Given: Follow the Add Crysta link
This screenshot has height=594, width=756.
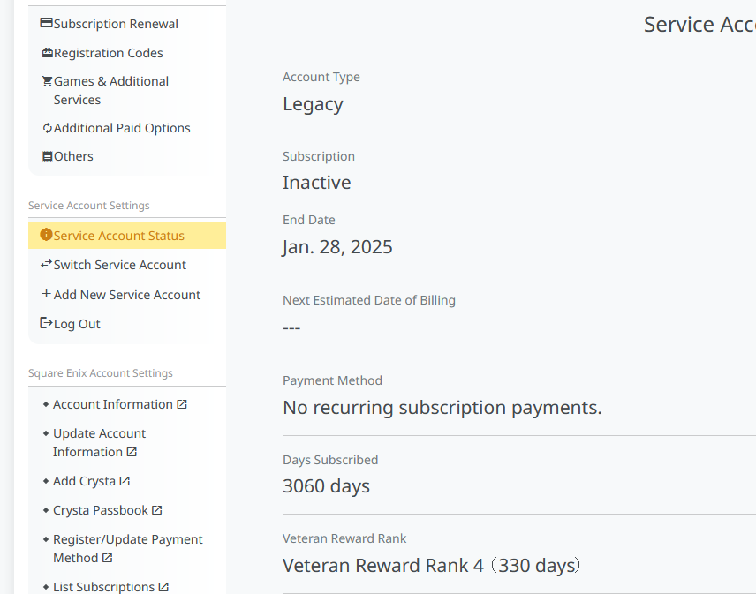Looking at the screenshot, I should point(85,481).
